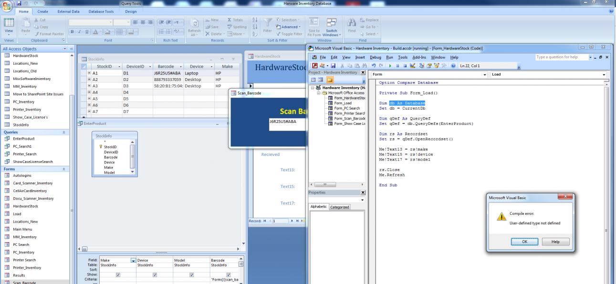Click the Find binoculars icon
Viewport: 616px width, 284px height.
tap(351, 23)
